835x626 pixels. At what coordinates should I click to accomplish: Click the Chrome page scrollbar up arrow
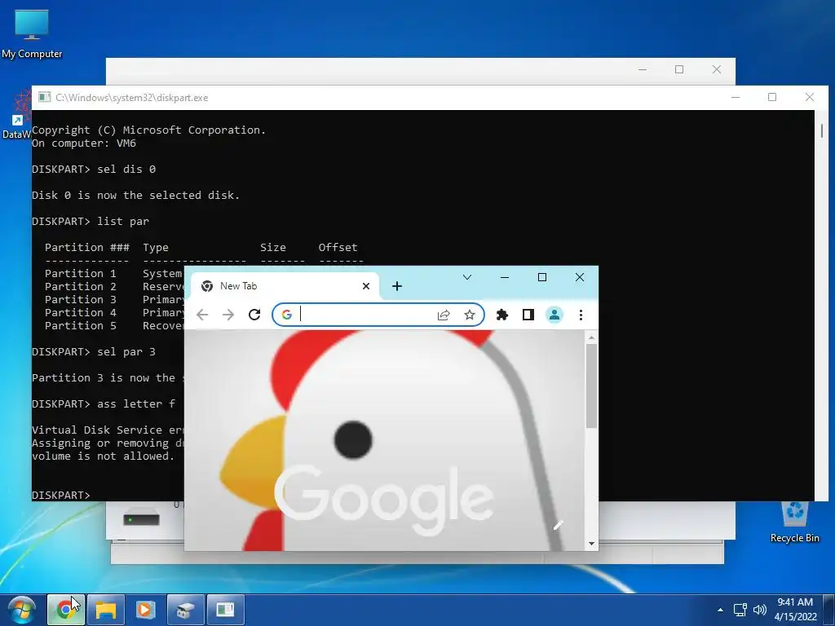(x=591, y=337)
